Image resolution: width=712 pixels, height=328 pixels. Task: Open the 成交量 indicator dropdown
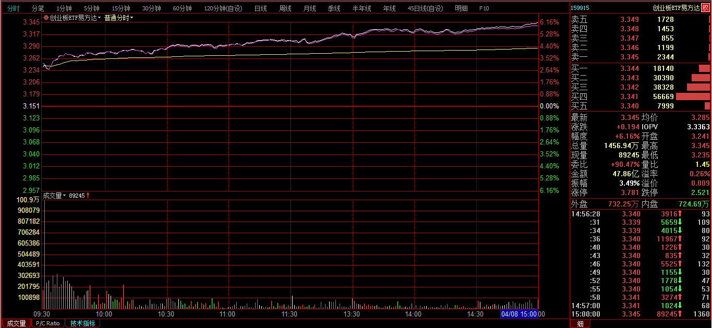click(55, 196)
